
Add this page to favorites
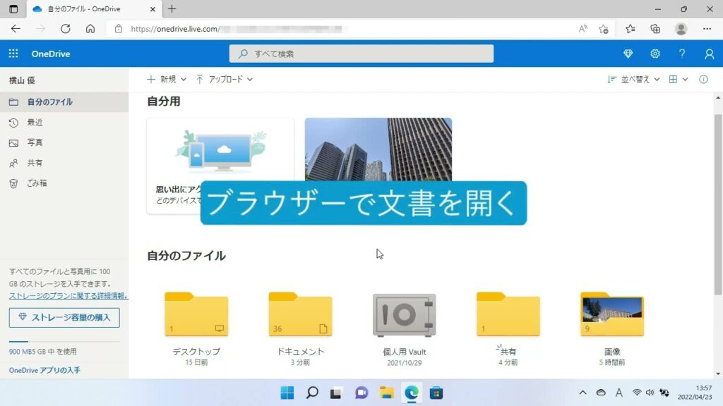(x=604, y=29)
